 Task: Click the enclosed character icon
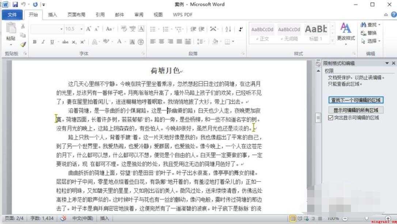(141, 42)
